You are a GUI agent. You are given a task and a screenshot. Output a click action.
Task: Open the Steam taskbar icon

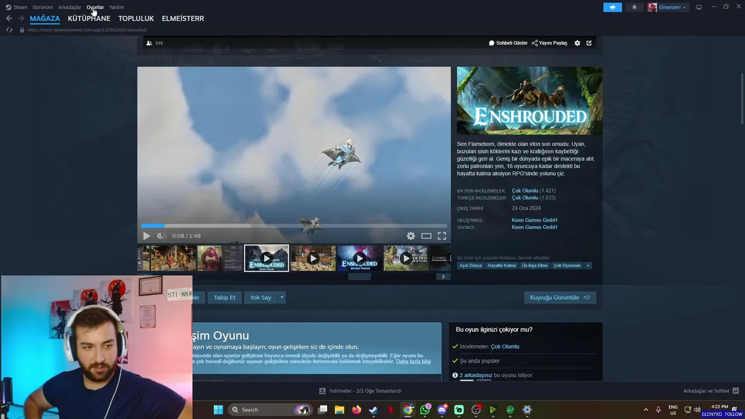373,410
